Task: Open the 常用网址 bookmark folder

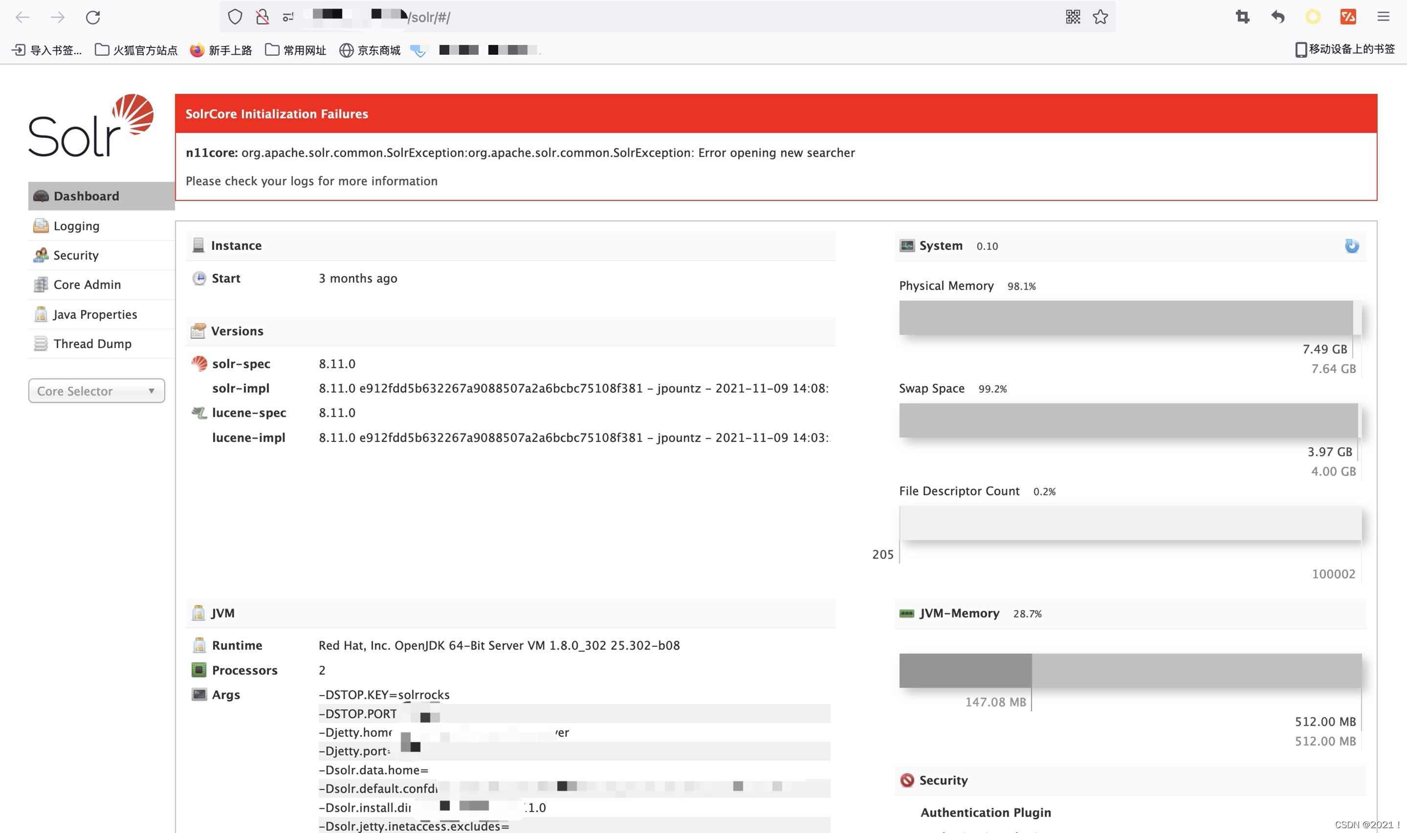Action: click(x=296, y=50)
